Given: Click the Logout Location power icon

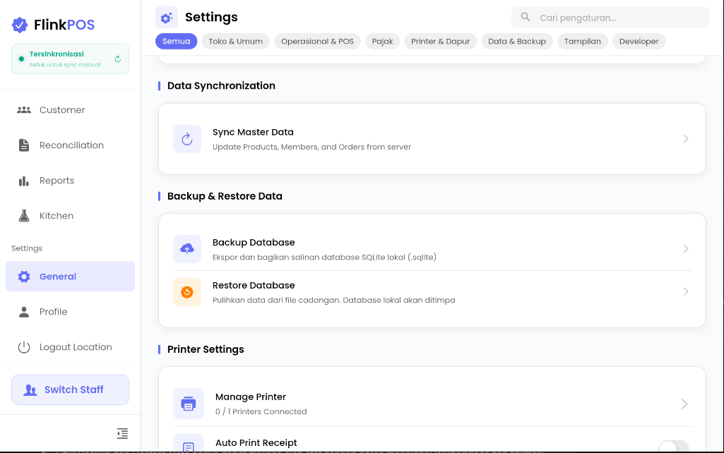Looking at the screenshot, I should pyautogui.click(x=24, y=347).
